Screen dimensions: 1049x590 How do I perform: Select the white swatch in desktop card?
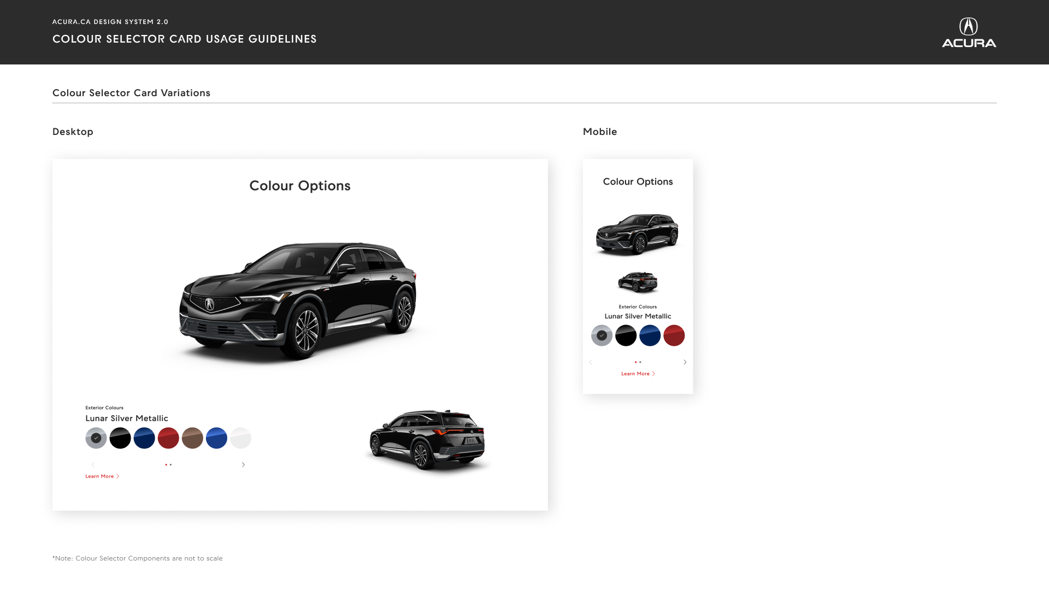pyautogui.click(x=240, y=438)
